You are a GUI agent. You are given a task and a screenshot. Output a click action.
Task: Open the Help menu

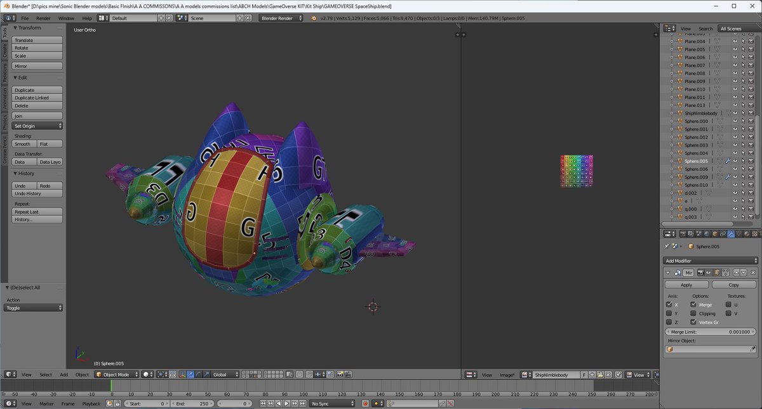coord(87,18)
